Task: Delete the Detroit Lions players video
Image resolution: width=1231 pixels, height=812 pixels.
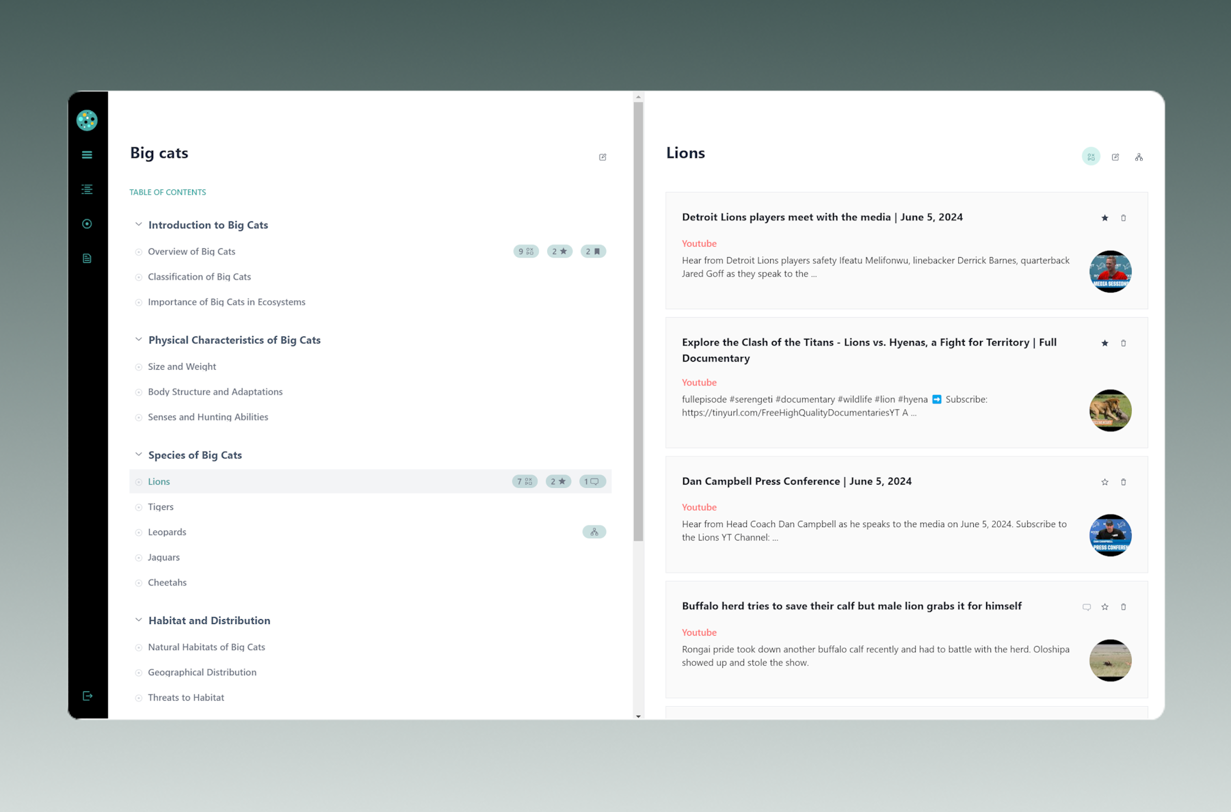Action: pyautogui.click(x=1123, y=218)
